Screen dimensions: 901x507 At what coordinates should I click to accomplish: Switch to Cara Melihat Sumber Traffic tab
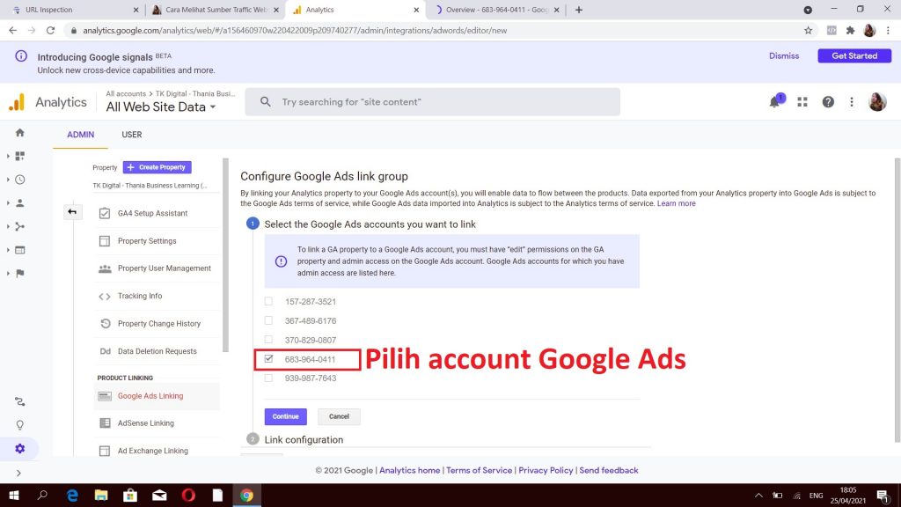click(x=216, y=10)
